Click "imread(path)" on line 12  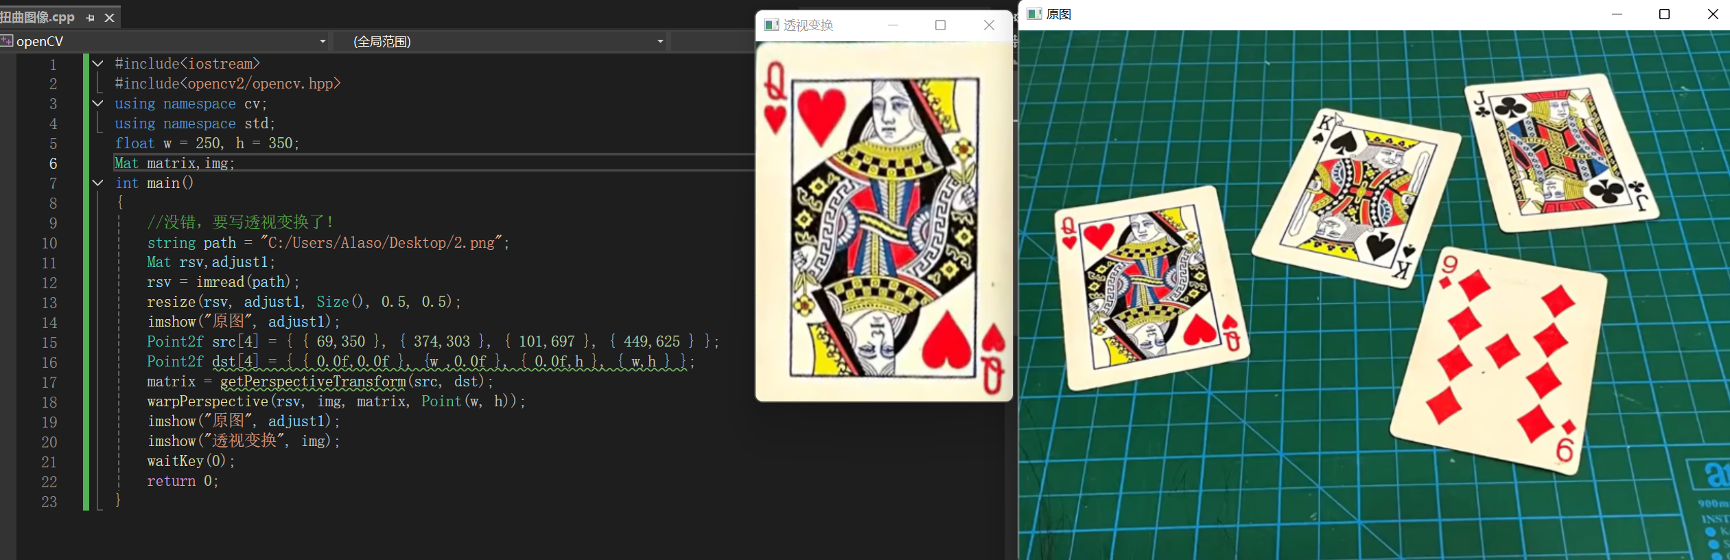click(244, 282)
